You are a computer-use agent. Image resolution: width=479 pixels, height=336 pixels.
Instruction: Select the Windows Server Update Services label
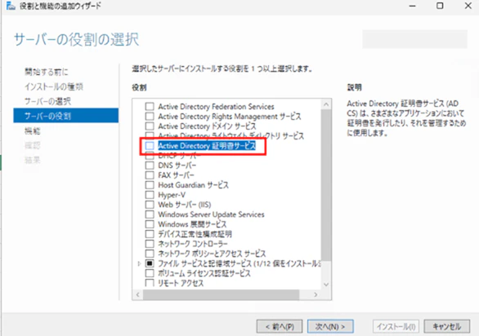(x=211, y=214)
